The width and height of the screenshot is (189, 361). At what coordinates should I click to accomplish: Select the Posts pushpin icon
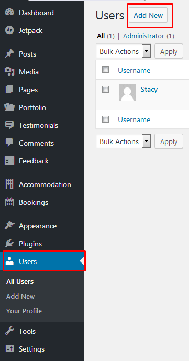point(9,54)
